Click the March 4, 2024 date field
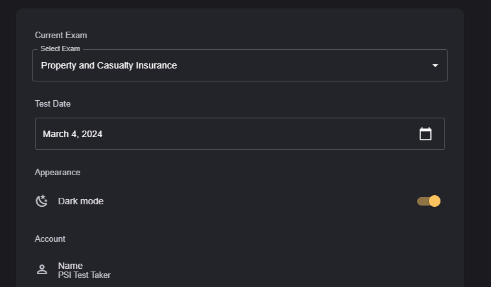Image resolution: width=491 pixels, height=287 pixels. click(73, 134)
